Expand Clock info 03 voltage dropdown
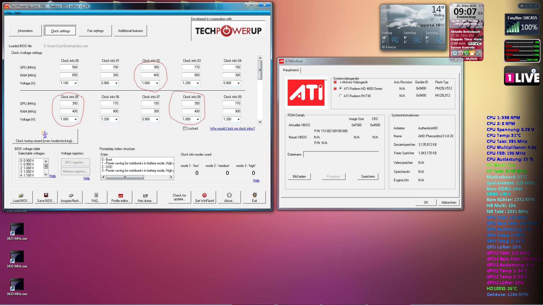543x305 pixels. [x=198, y=83]
